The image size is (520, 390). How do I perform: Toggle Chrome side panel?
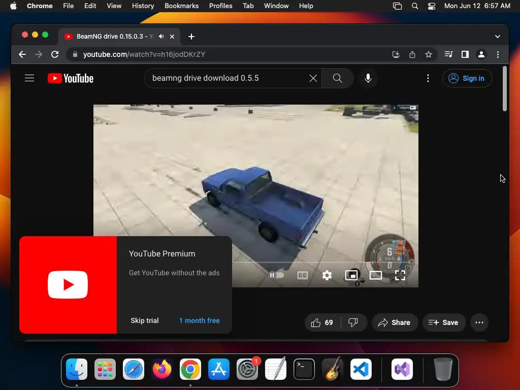[x=465, y=54]
